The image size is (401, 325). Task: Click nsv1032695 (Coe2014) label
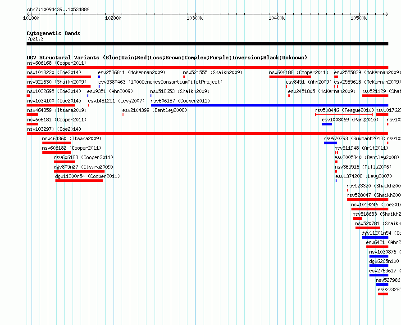pos(54,91)
